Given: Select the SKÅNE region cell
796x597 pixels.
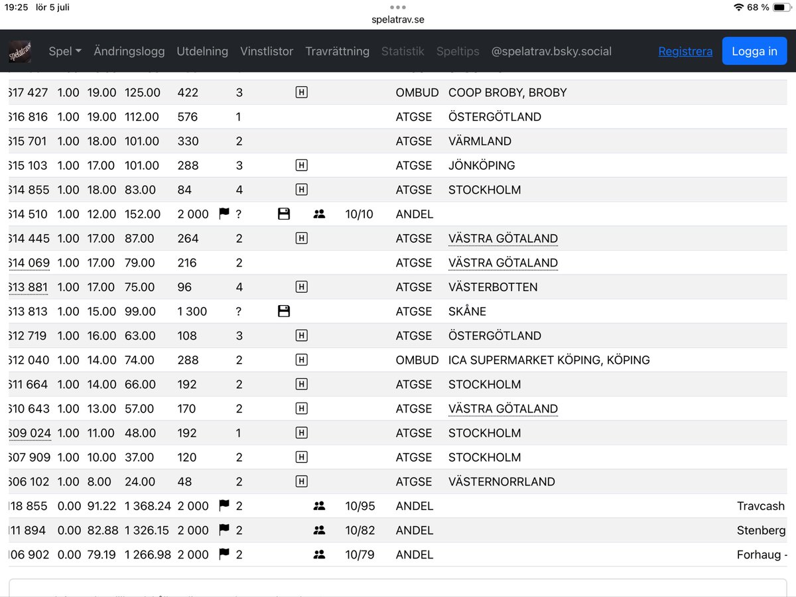Looking at the screenshot, I should point(467,312).
